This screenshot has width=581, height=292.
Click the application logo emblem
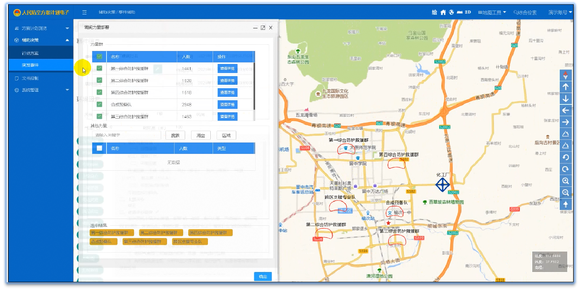(x=17, y=13)
